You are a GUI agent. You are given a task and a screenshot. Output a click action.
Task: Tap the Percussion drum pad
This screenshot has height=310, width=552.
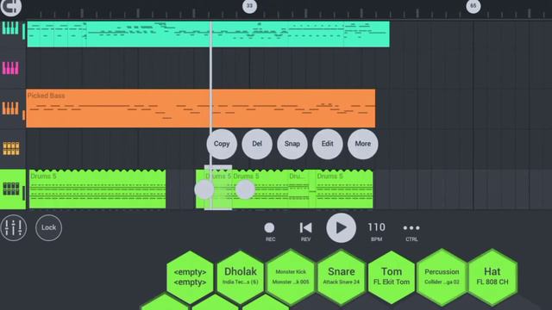click(442, 277)
